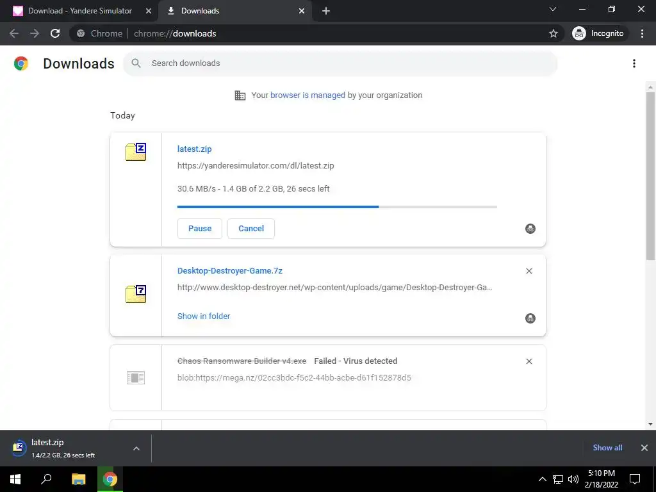Show hidden system tray icons
The width and height of the screenshot is (656, 492).
pyautogui.click(x=542, y=479)
